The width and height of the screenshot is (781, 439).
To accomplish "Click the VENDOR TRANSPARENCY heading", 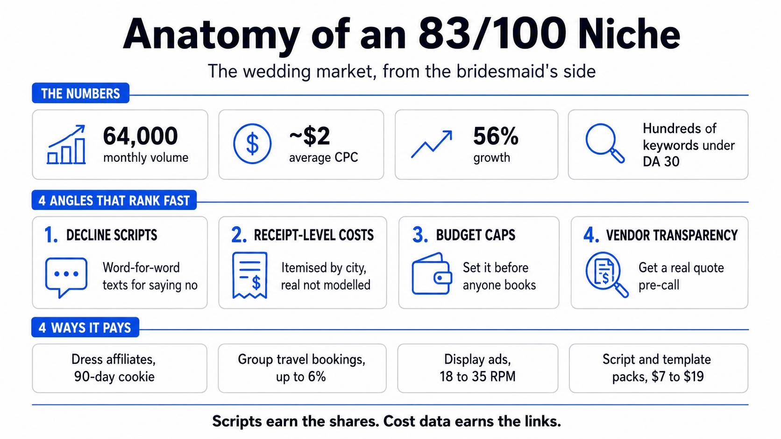I will tap(672, 235).
